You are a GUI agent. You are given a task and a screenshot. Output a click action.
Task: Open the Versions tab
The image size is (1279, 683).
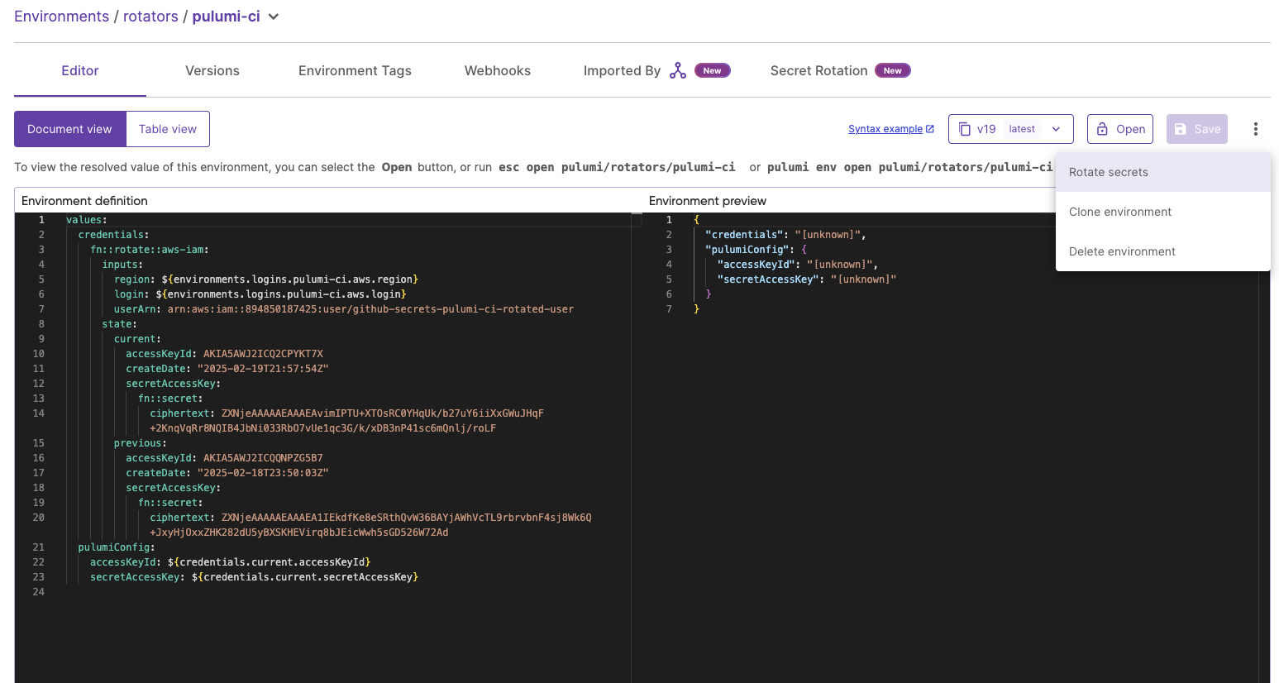(212, 71)
